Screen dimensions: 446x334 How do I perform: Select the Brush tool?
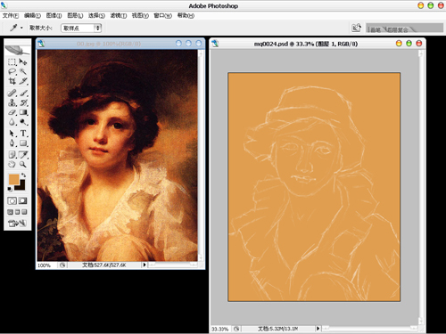click(x=23, y=93)
